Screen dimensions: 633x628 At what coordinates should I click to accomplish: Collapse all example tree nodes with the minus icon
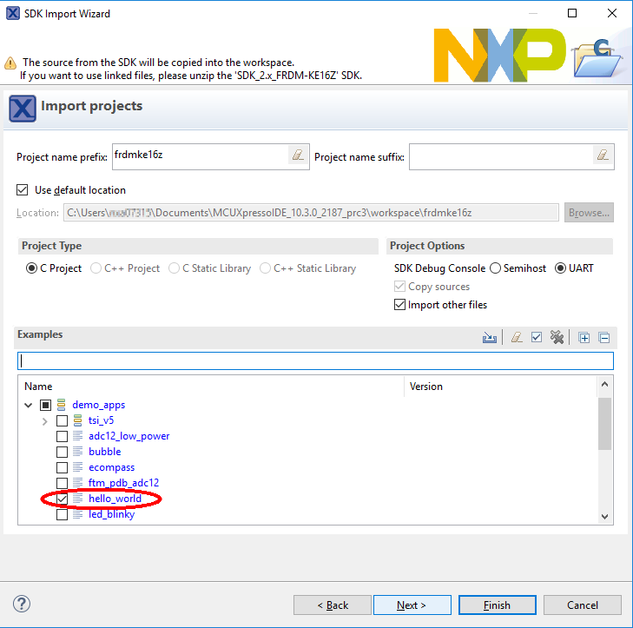[604, 338]
